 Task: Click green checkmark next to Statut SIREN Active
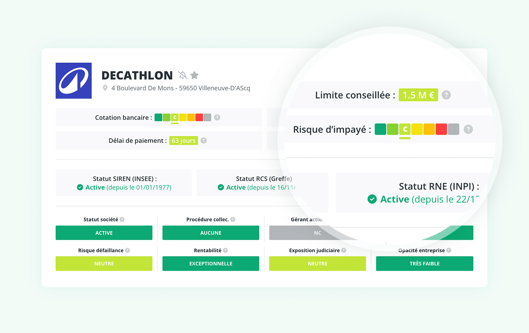click(x=80, y=187)
